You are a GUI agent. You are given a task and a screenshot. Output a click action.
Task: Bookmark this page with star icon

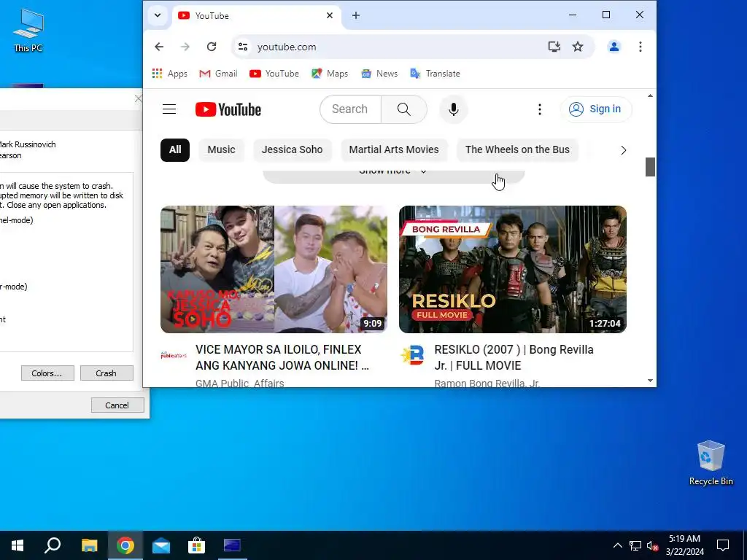(x=578, y=47)
